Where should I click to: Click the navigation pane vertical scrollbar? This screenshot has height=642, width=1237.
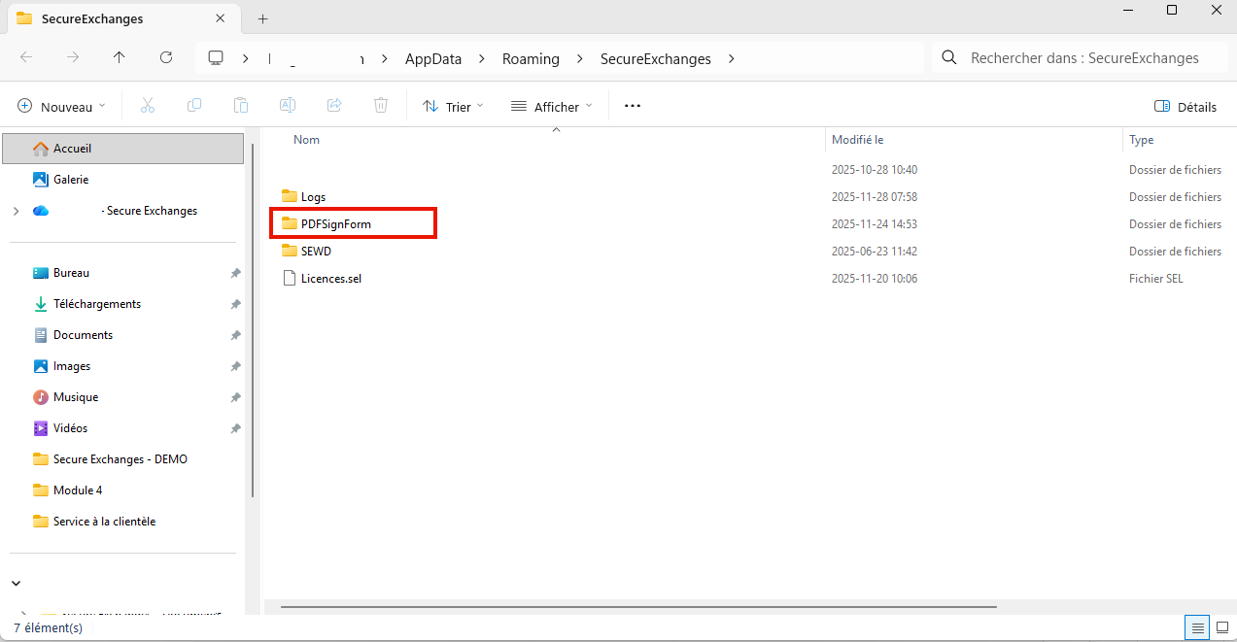coord(254,321)
